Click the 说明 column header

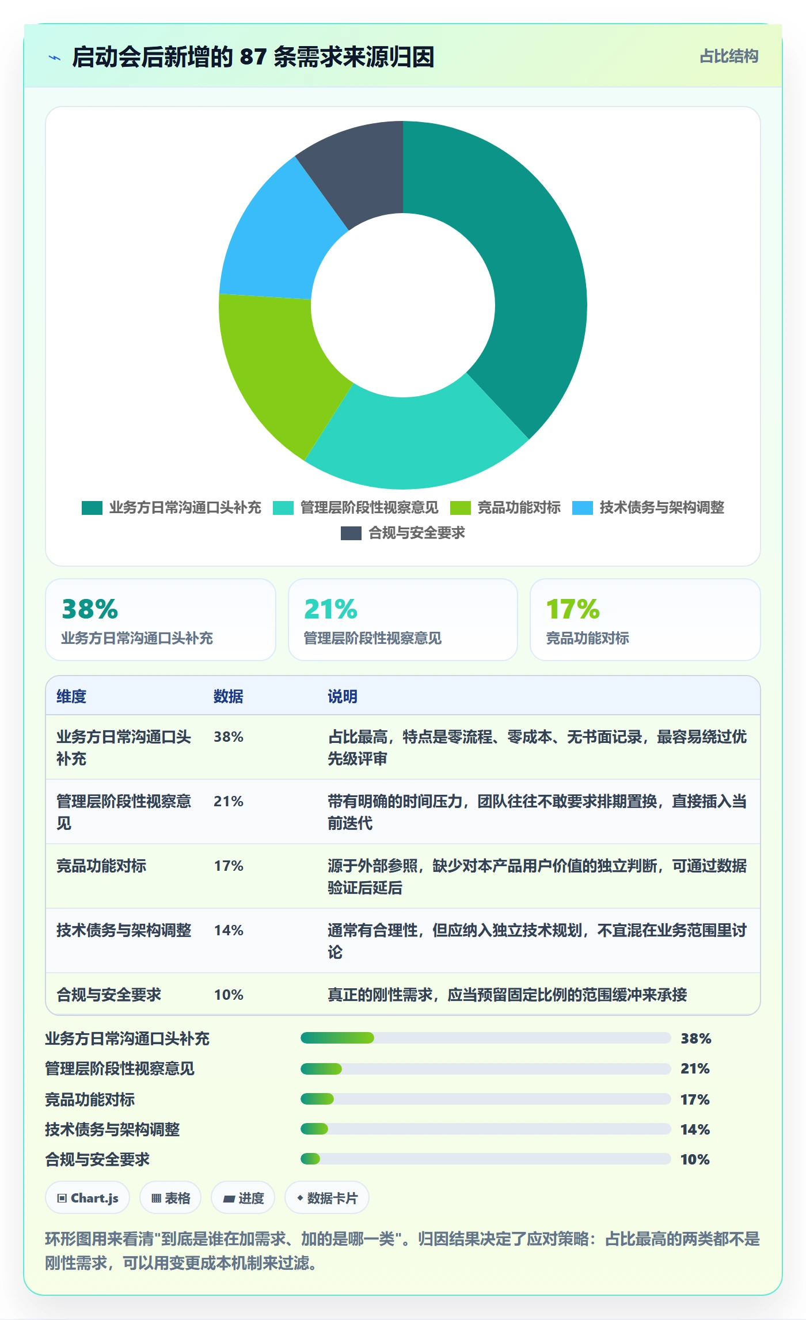click(343, 696)
